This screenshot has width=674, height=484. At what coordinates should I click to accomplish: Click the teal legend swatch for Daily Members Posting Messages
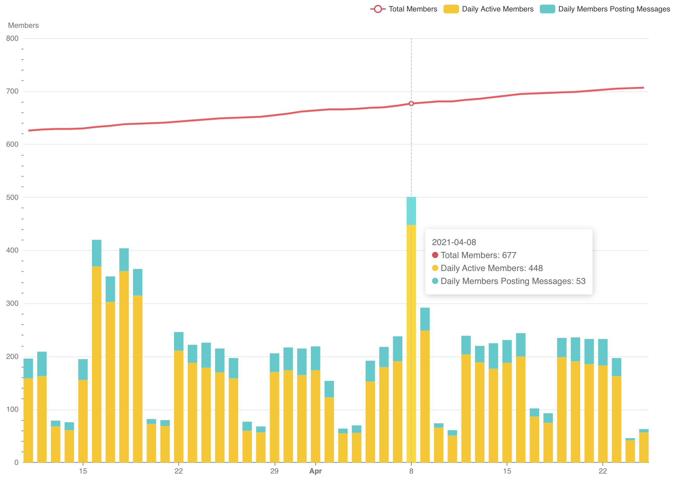pyautogui.click(x=548, y=9)
